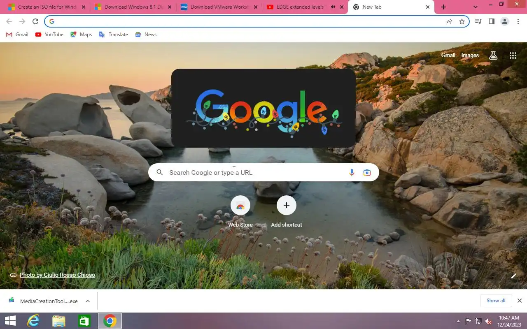Mute the EDGE extended levels tab audio
This screenshot has height=329, width=527.
coord(333,7)
